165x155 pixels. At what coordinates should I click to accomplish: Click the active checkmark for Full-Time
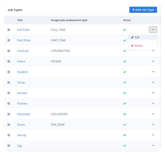pyautogui.click(x=125, y=30)
